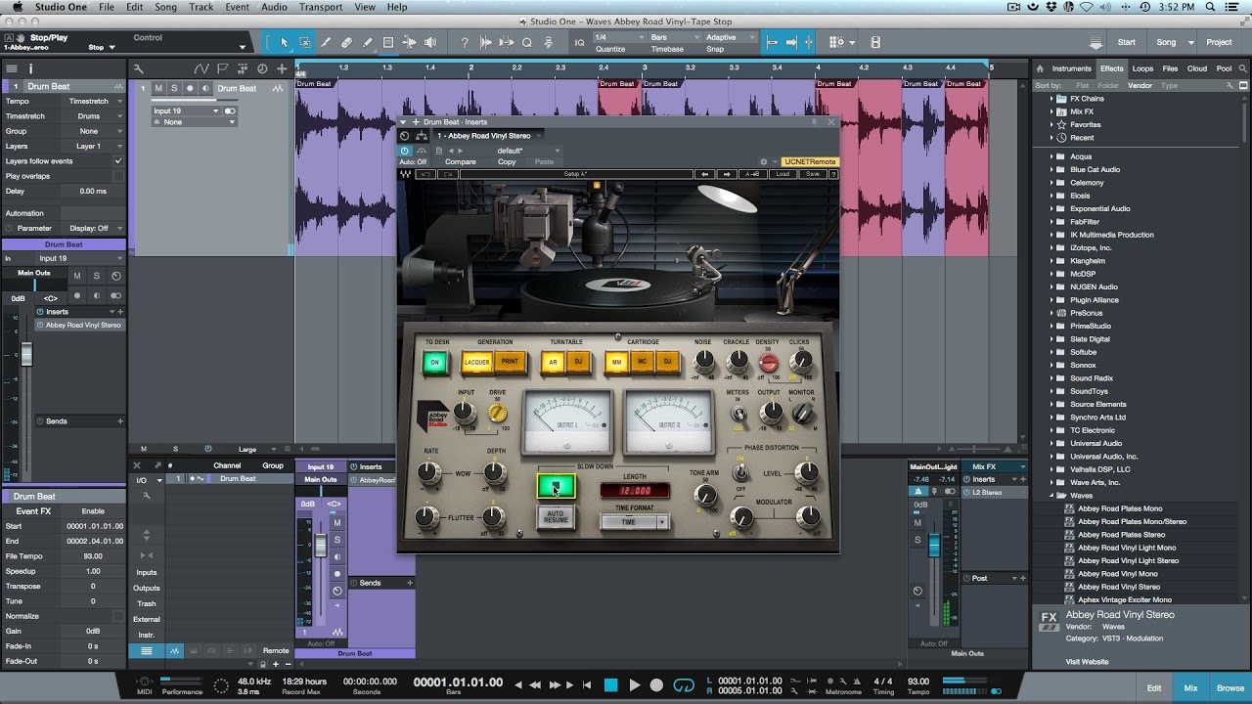
Task: Show automation curve icon above track list
Action: [201, 68]
